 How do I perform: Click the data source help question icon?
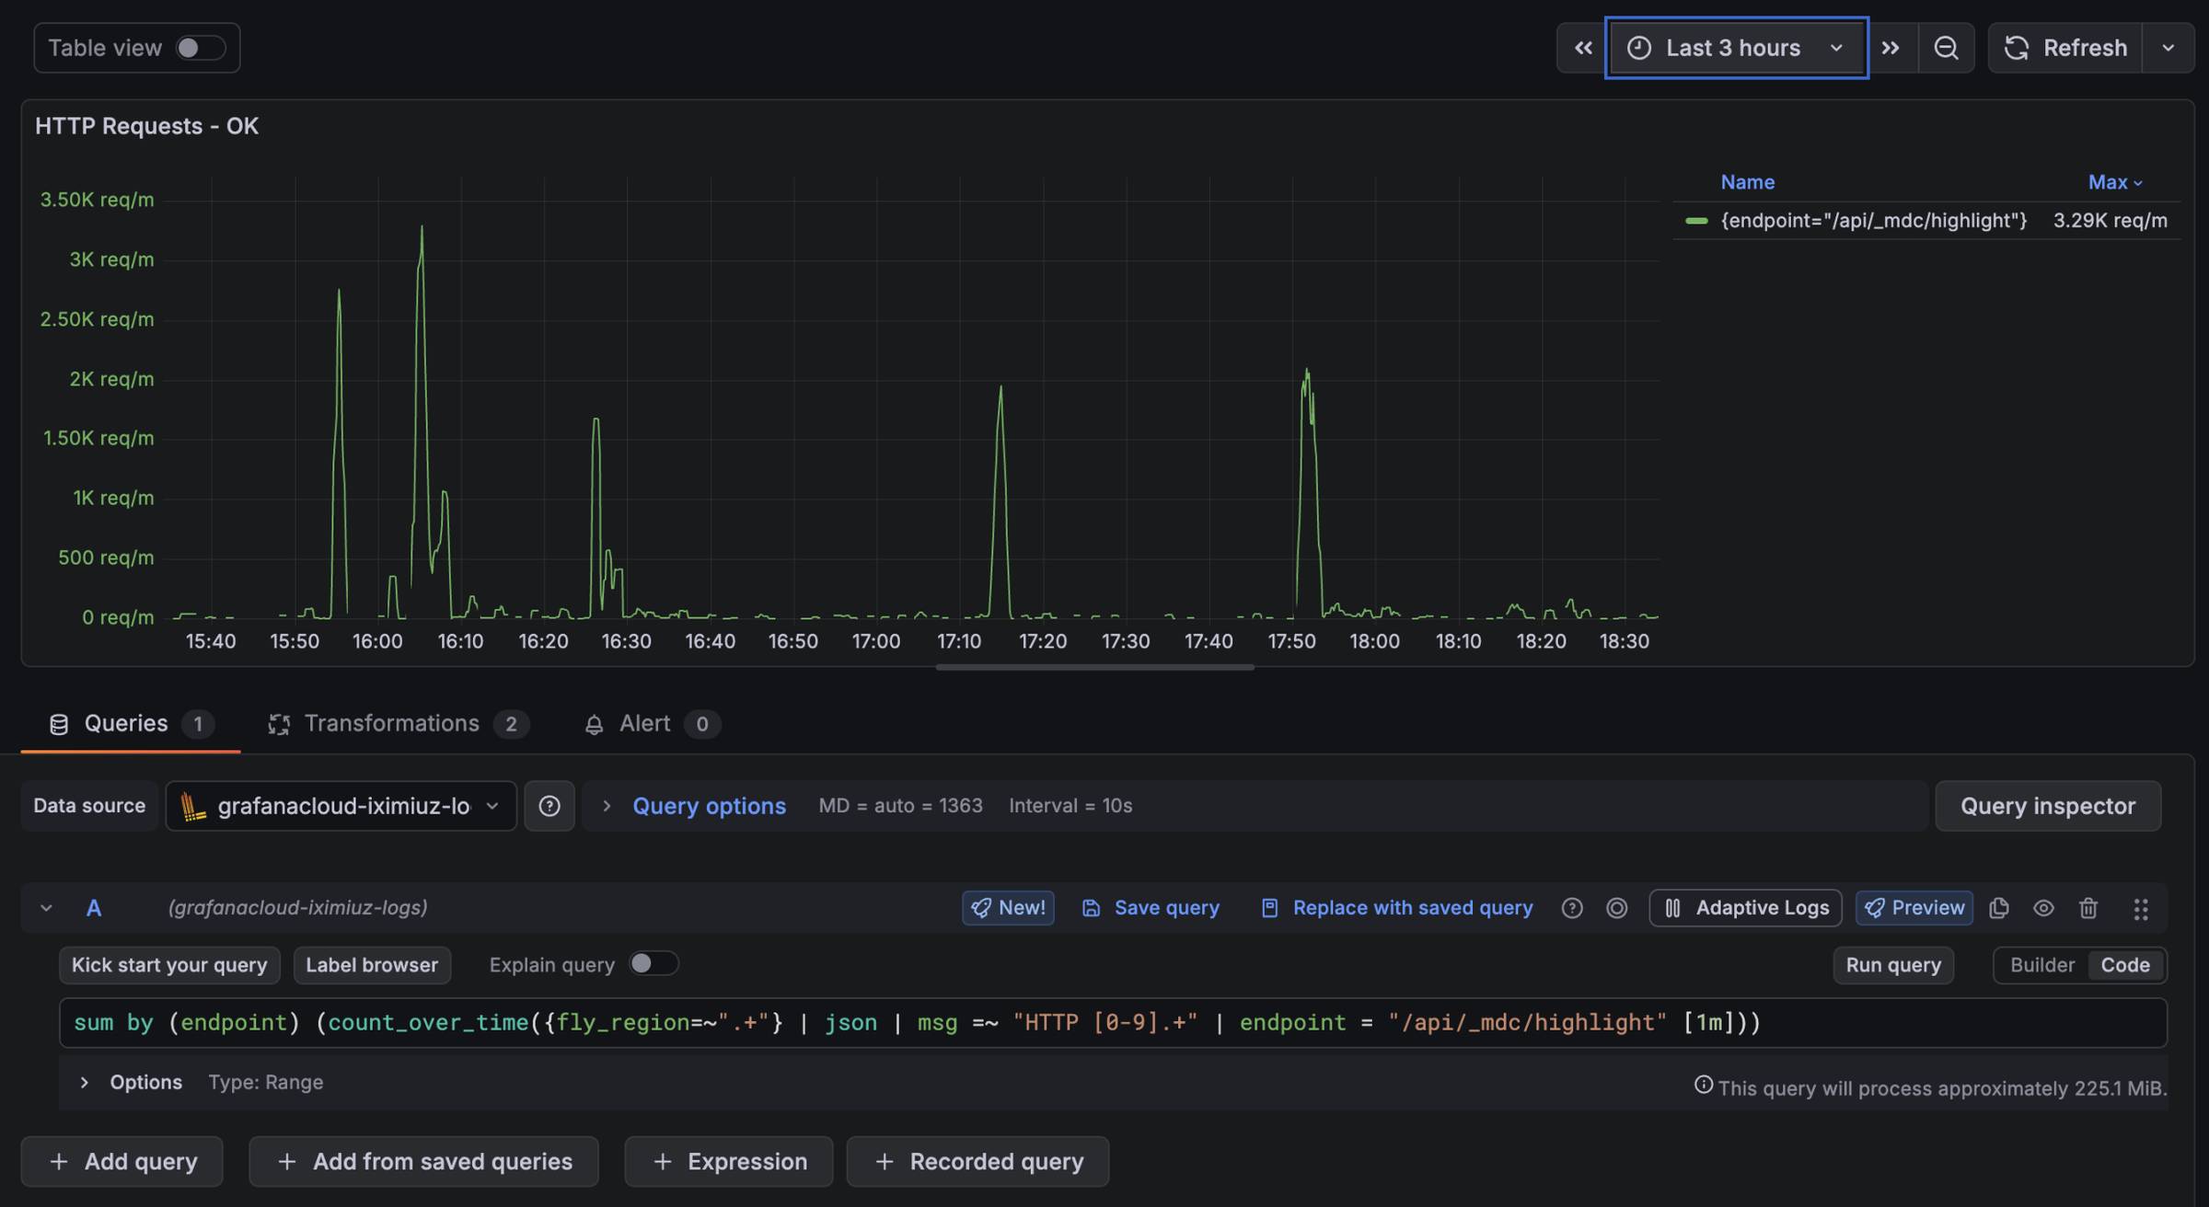point(549,806)
